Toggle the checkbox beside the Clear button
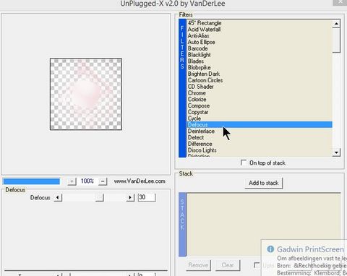The height and width of the screenshot is (276, 347). click(x=257, y=265)
